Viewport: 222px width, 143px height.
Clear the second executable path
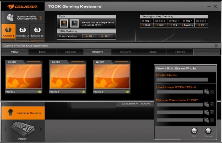coord(212,112)
